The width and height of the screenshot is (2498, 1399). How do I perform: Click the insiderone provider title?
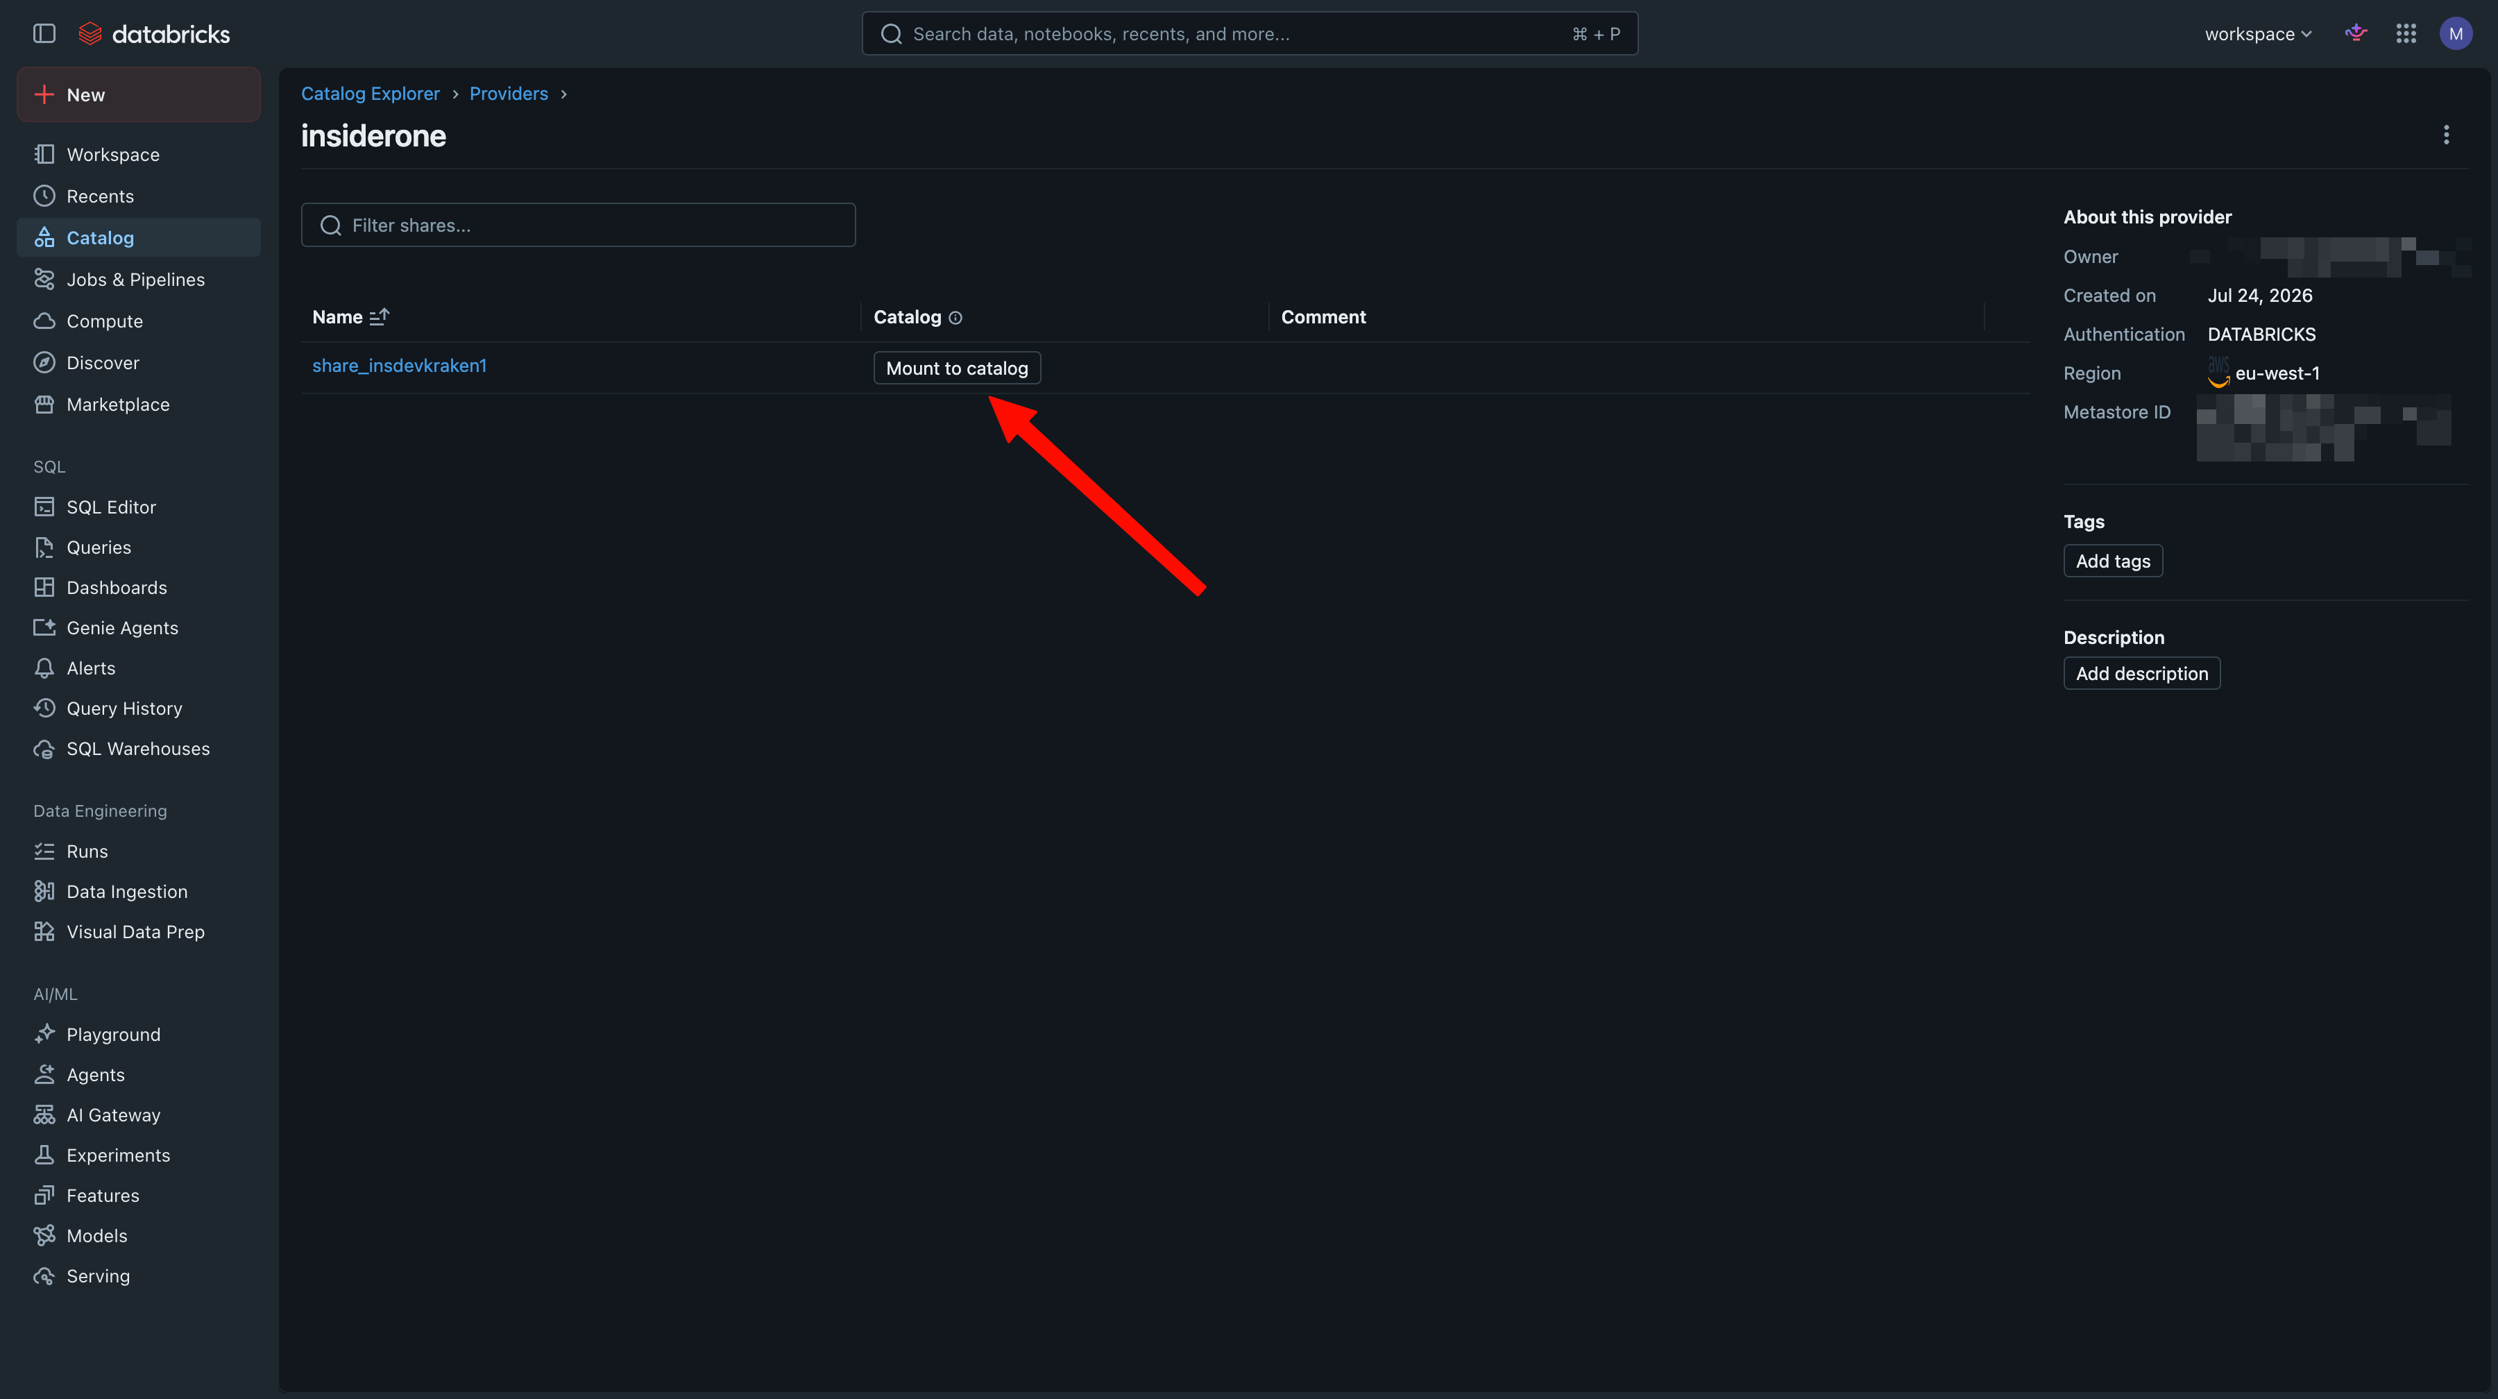tap(373, 136)
